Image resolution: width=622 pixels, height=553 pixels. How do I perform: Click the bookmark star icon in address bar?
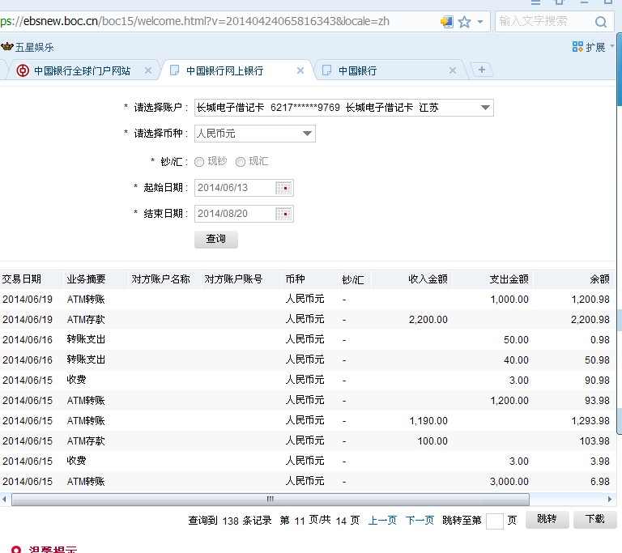tap(464, 22)
